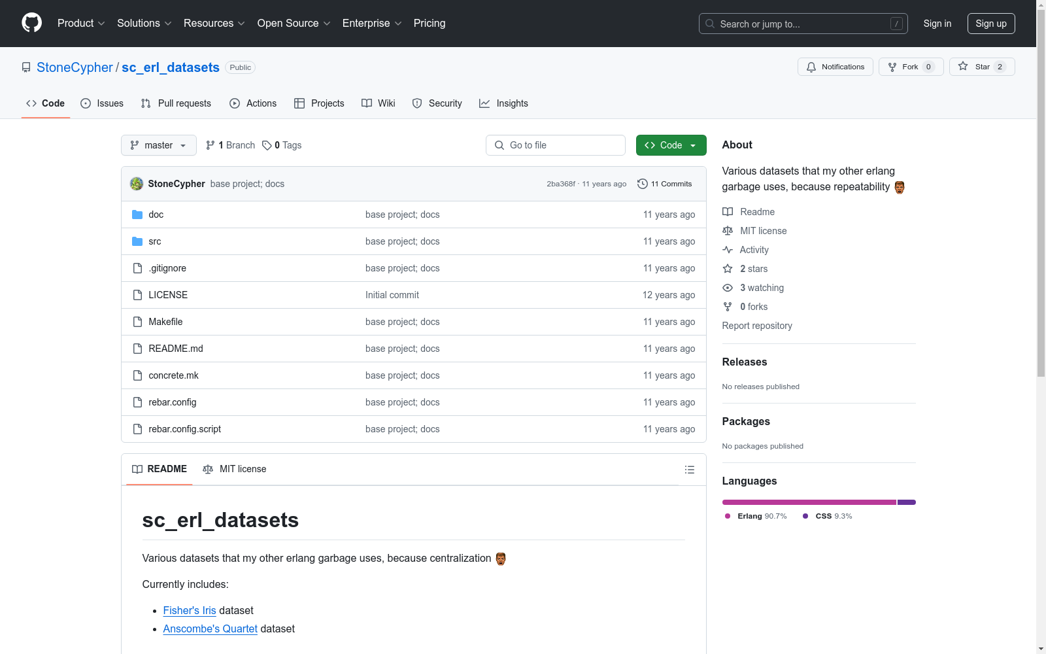Open the 2ba368f commit hash link

tap(561, 184)
